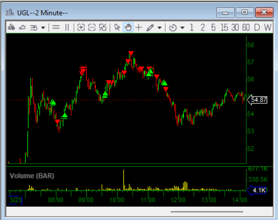
Task: Maximize the UGL chart window
Action: pyautogui.click(x=245, y=12)
